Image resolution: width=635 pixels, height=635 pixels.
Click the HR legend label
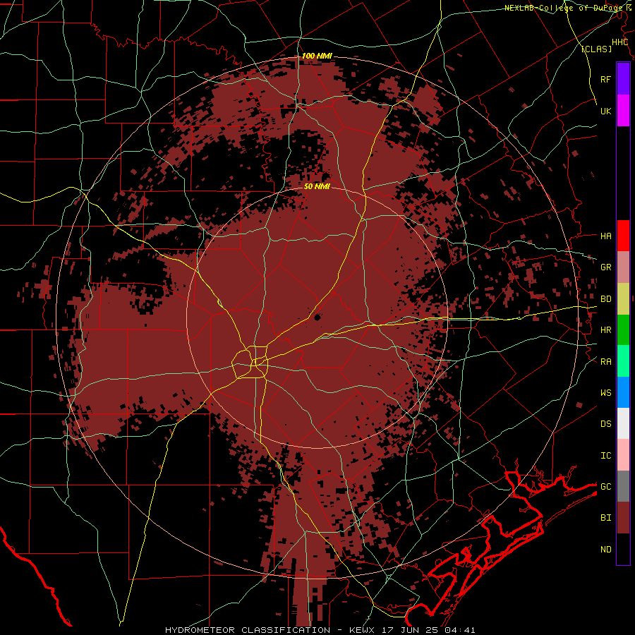point(605,330)
